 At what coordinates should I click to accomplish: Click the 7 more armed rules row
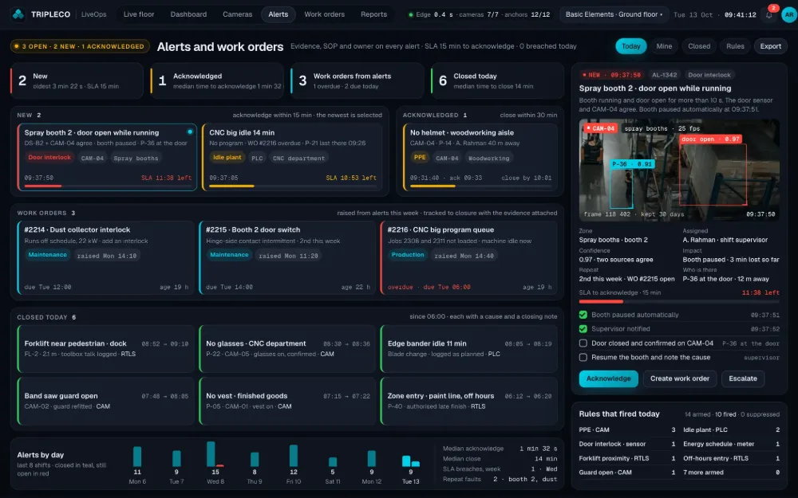click(731, 473)
